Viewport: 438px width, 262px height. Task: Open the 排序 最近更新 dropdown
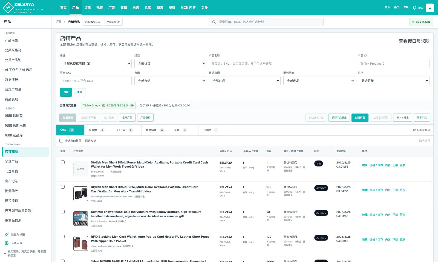(x=394, y=81)
